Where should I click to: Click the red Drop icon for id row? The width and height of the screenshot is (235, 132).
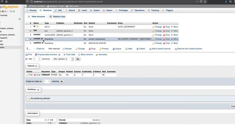[164, 27]
